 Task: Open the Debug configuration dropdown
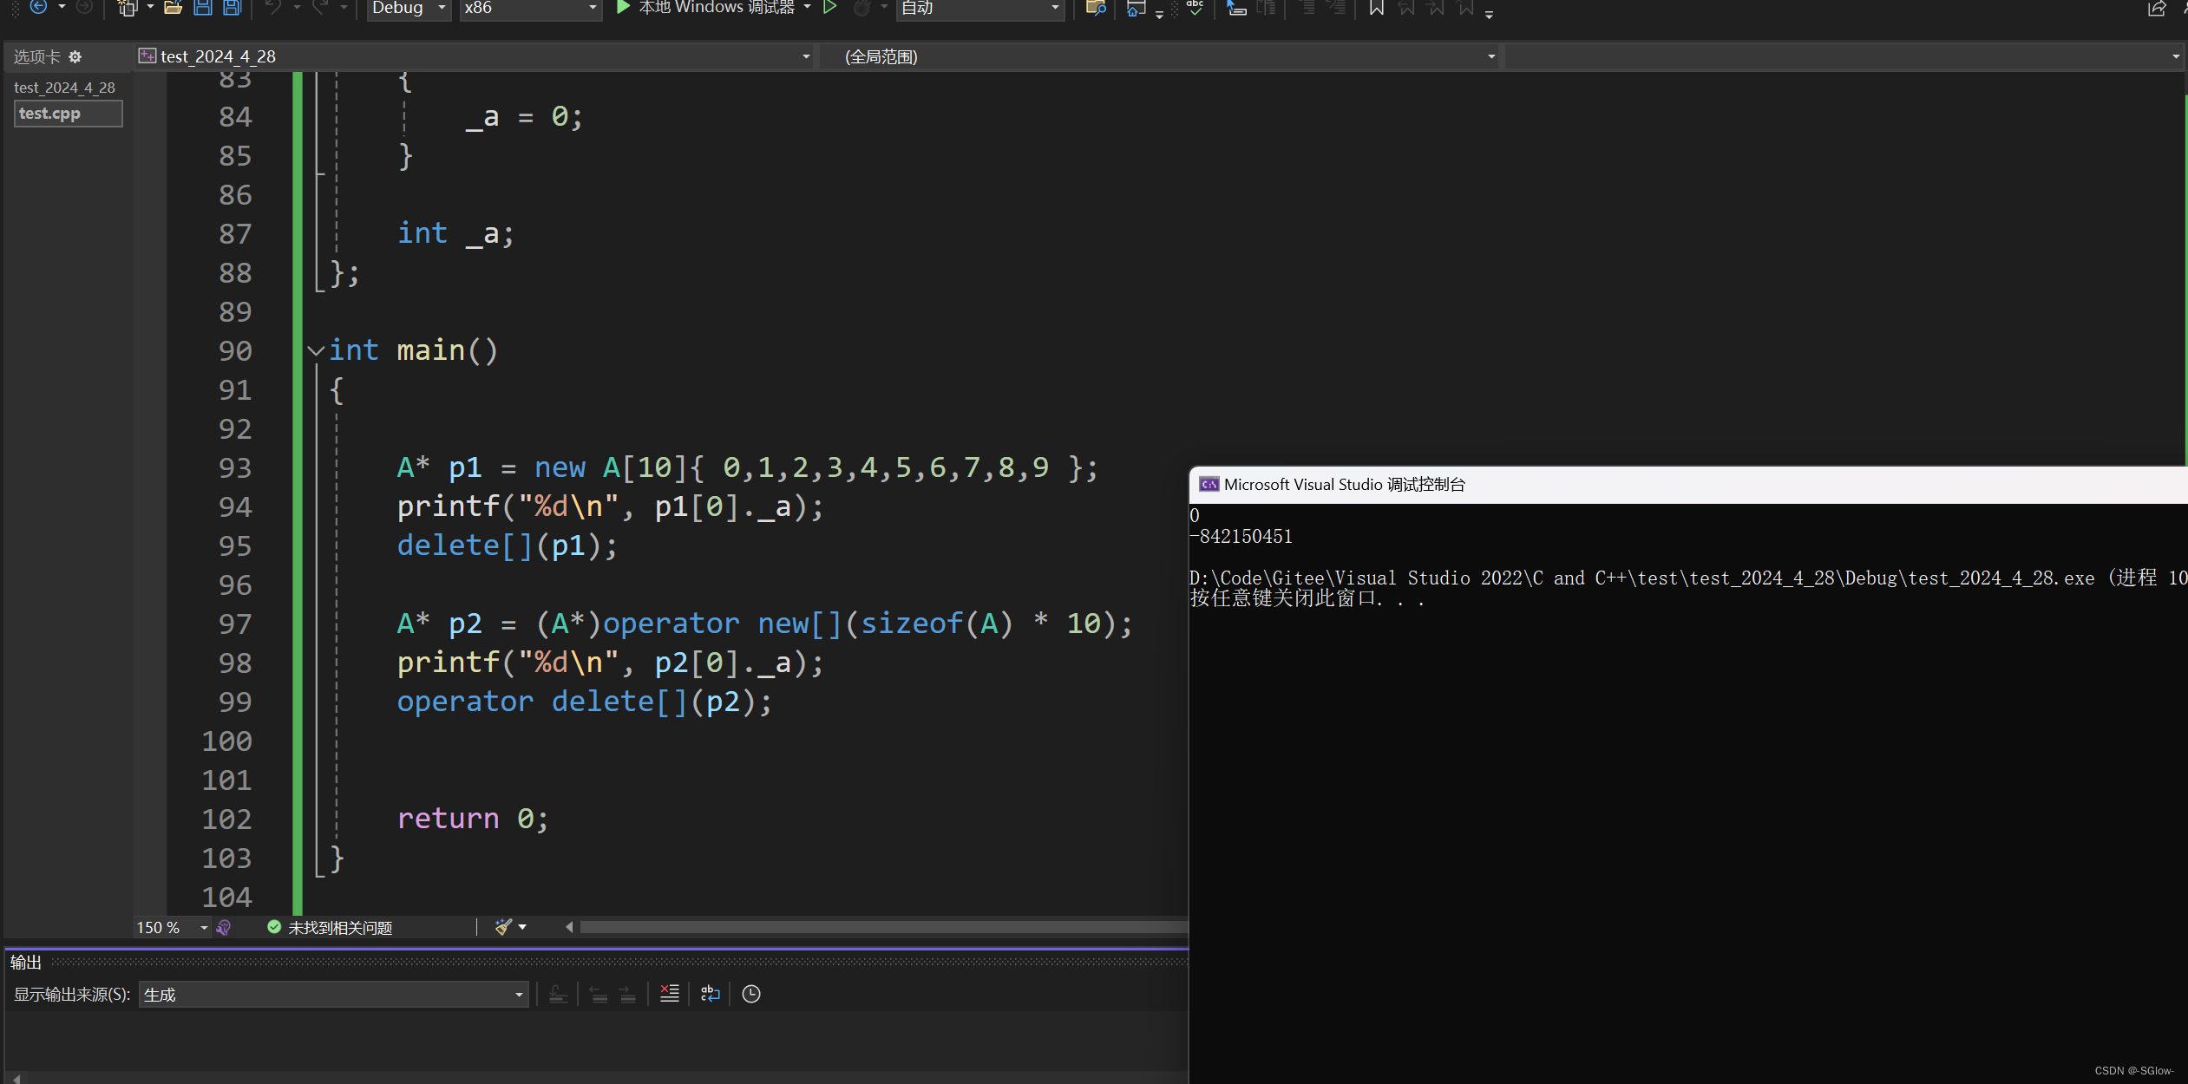point(441,8)
